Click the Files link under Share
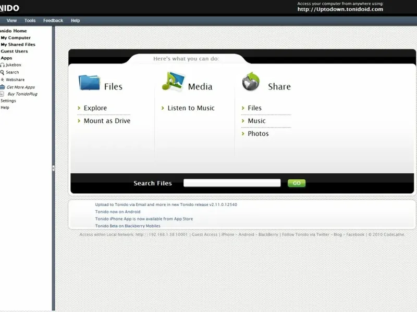Image resolution: width=417 pixels, height=312 pixels. [x=254, y=108]
